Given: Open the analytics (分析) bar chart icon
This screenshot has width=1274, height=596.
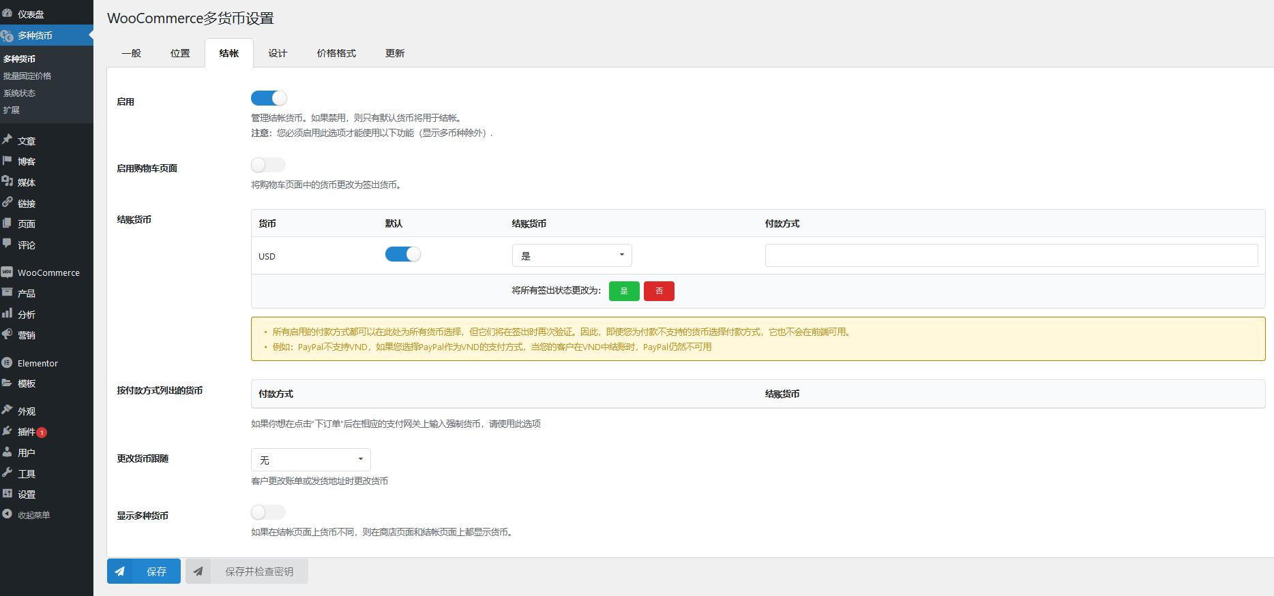Looking at the screenshot, I should pos(8,314).
